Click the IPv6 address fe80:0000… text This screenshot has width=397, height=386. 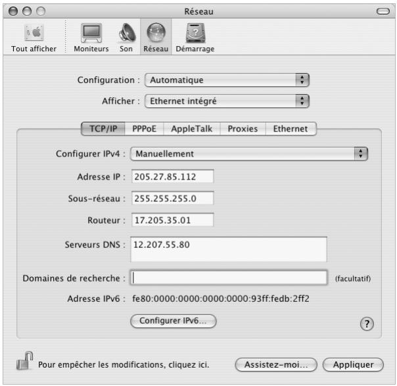[221, 299]
